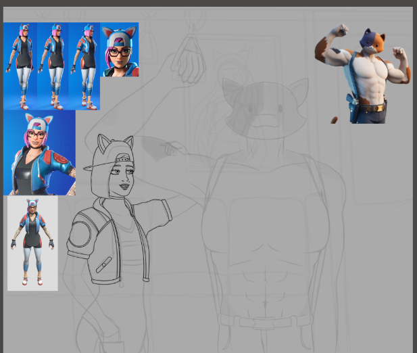Click the front-facing full-body reference with pink hair
This screenshot has height=353, width=417.
click(x=20, y=66)
